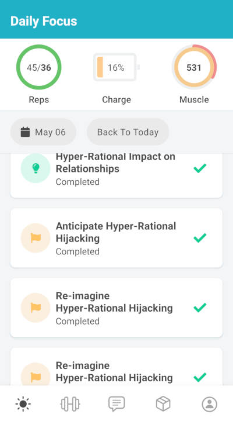The width and height of the screenshot is (233, 421).
Task: Open the last partially visible Re-imagine card
Action: 116,367
